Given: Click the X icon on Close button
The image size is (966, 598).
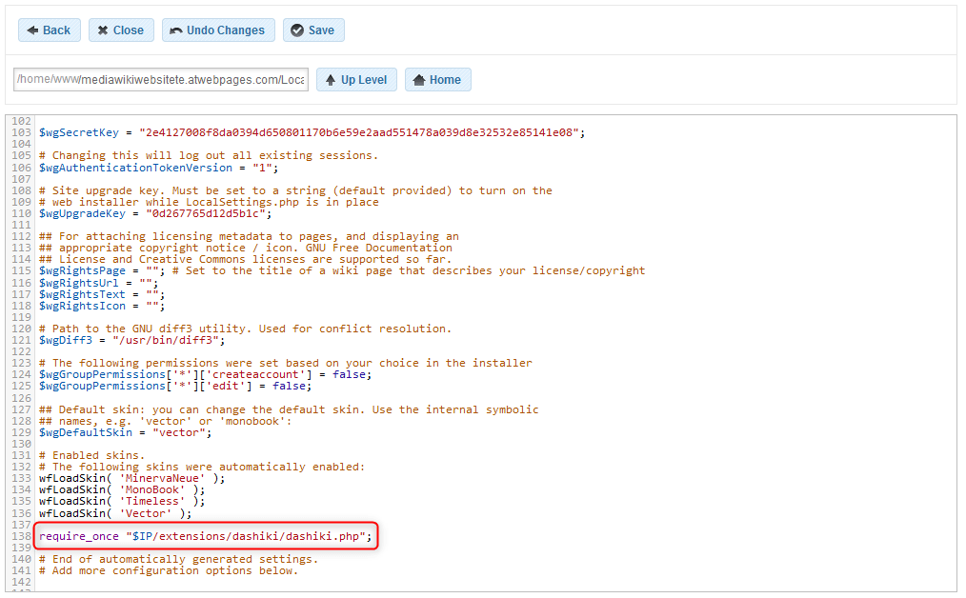Looking at the screenshot, I should (x=102, y=30).
